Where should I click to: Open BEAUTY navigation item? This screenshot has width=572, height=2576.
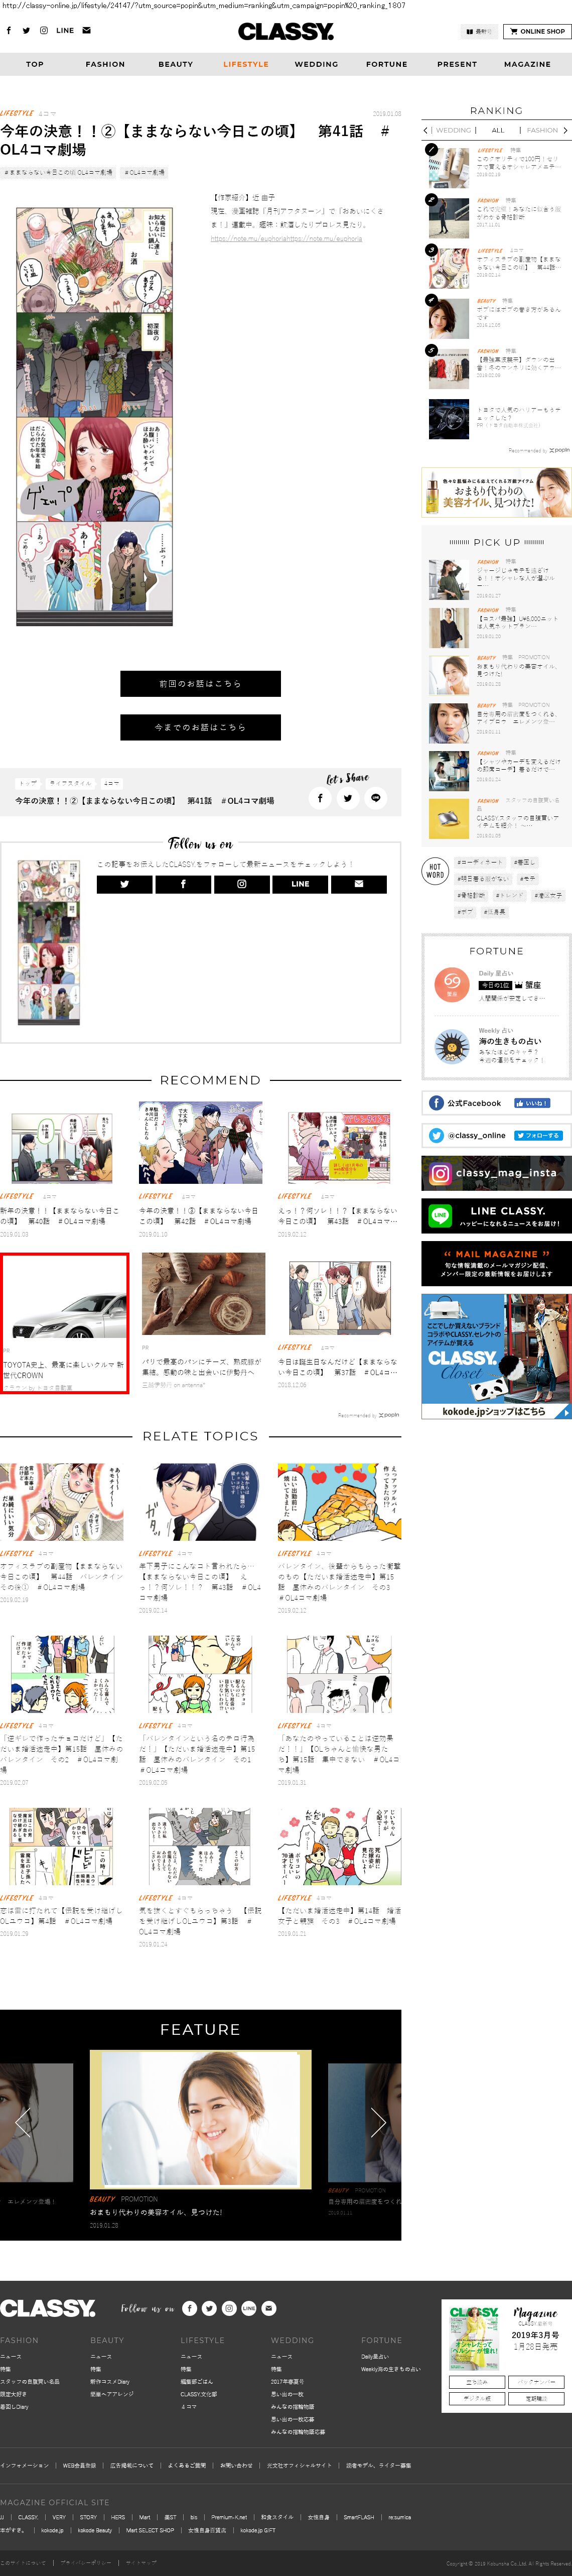click(176, 64)
